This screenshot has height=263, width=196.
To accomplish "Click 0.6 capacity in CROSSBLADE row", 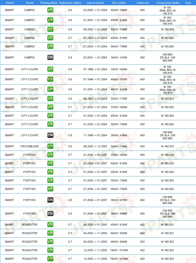I will coord(70,146).
